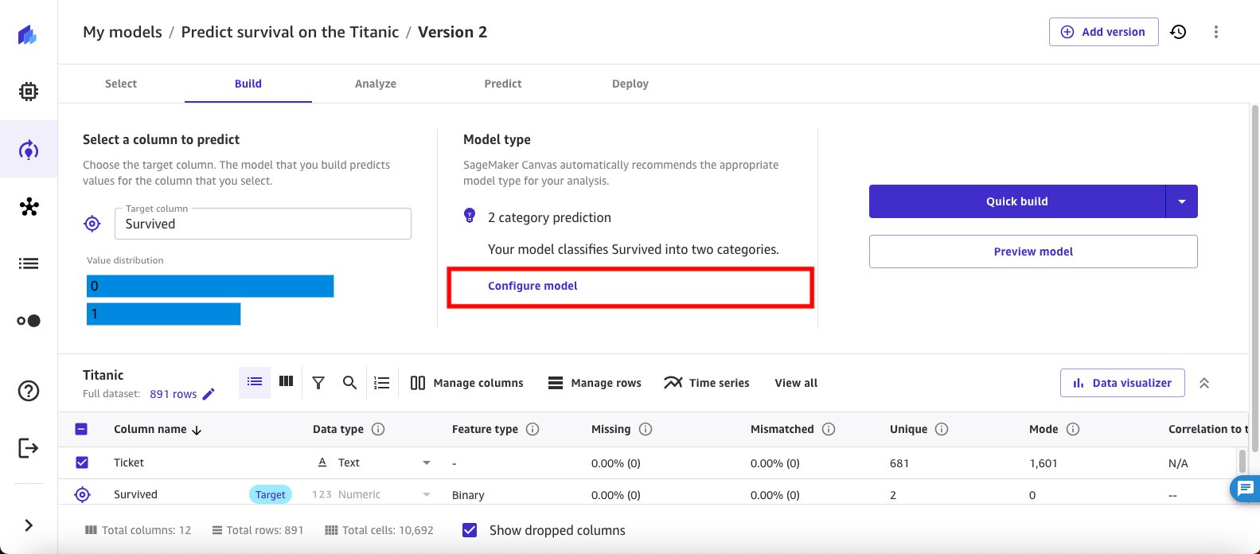The image size is (1260, 554).
Task: Open the Predict tab
Action: (503, 84)
